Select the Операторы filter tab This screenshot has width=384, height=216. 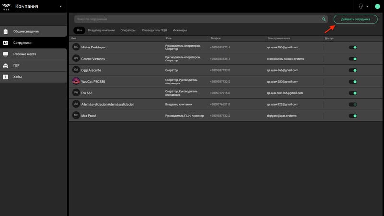[x=128, y=30]
